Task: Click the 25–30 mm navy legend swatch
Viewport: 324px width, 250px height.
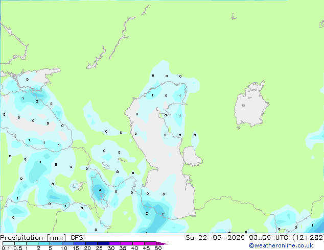Action: coord(103,243)
